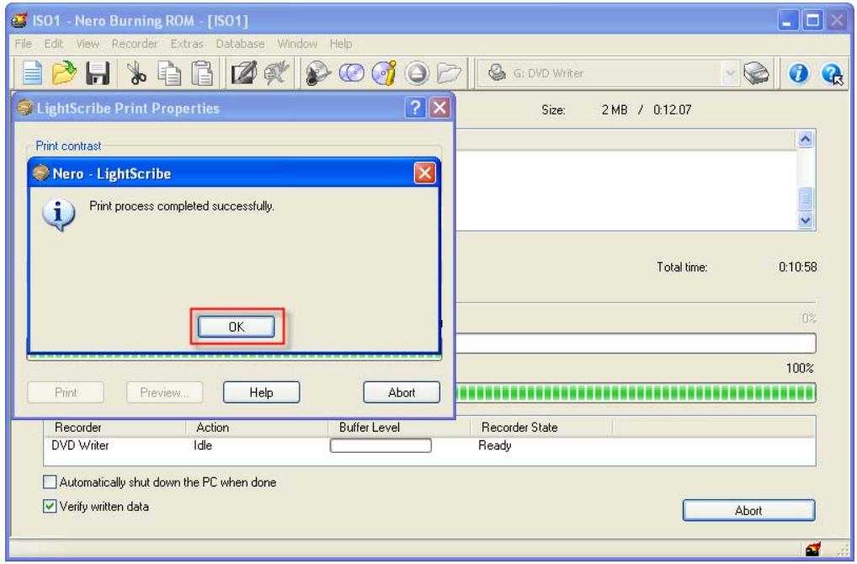Click the empty 0% progress bar
The image size is (857, 564).
[x=636, y=343]
